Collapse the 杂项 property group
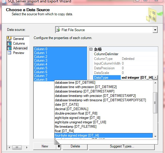 [x=91, y=49]
